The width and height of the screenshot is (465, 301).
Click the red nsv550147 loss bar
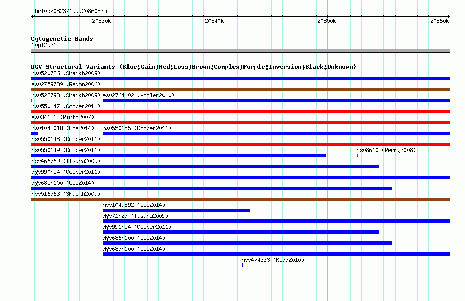[240, 111]
